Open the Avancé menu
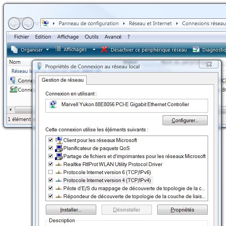 (x=113, y=37)
